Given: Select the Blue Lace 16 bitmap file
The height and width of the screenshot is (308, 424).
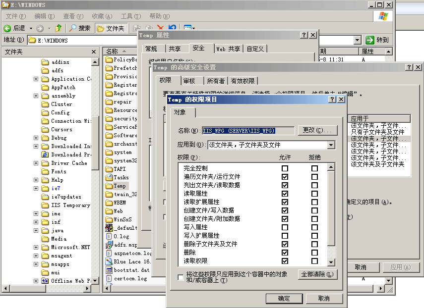Looking at the screenshot, I should click(x=127, y=261).
